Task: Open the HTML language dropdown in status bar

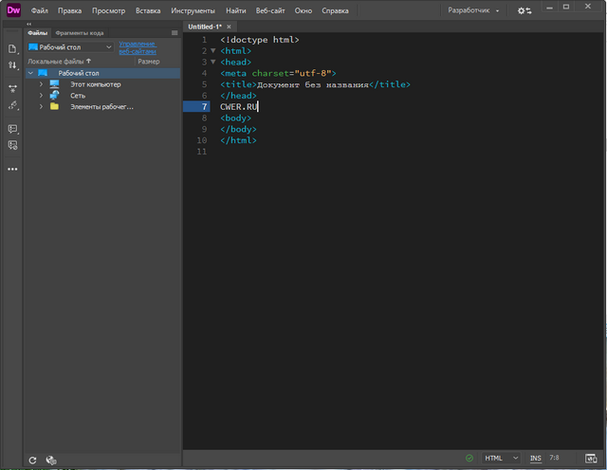Action: click(502, 459)
